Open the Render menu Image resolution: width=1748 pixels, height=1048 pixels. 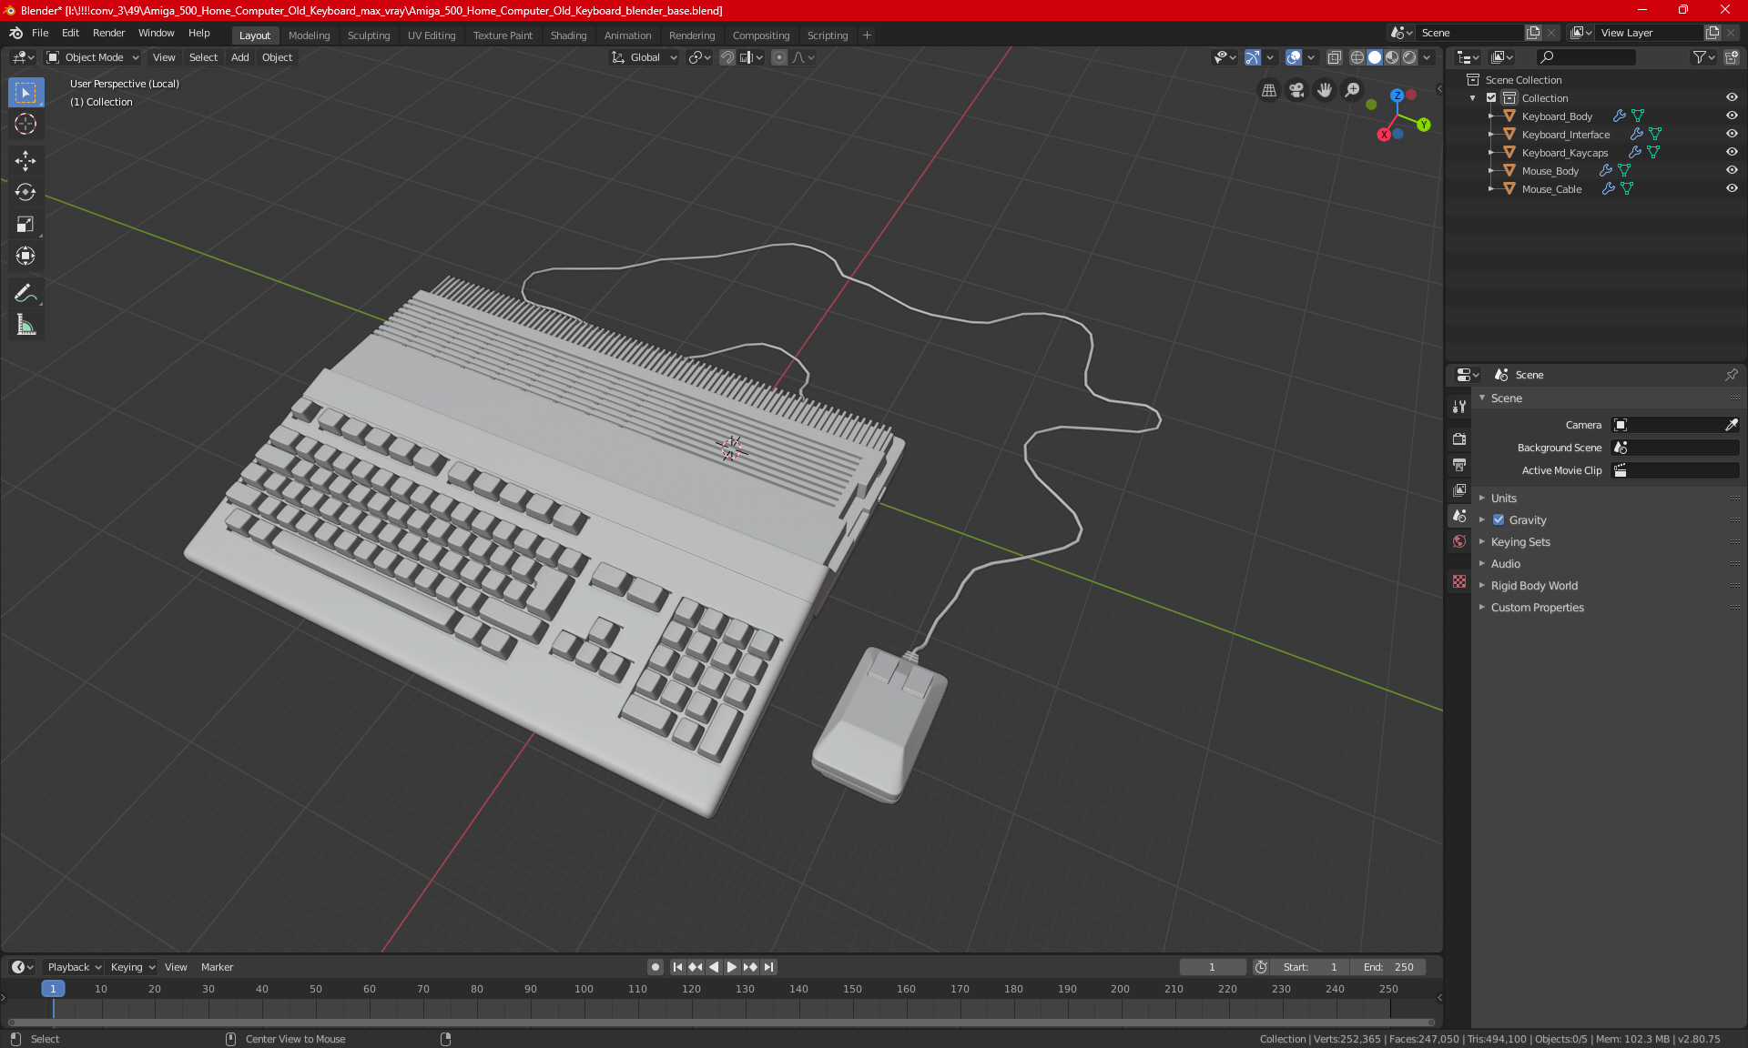(108, 33)
